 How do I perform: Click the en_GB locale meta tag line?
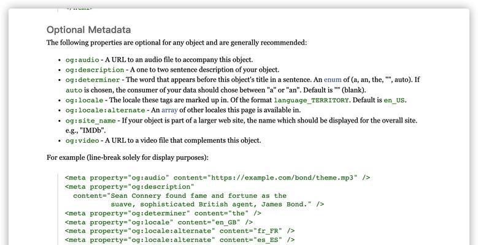pyautogui.click(x=159, y=222)
